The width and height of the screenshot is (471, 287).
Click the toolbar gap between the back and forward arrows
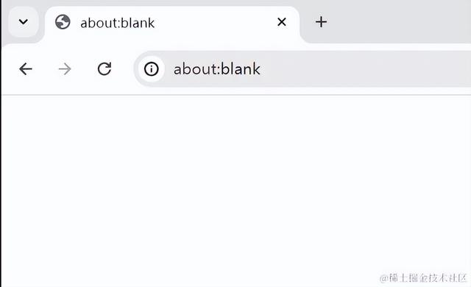pos(45,69)
